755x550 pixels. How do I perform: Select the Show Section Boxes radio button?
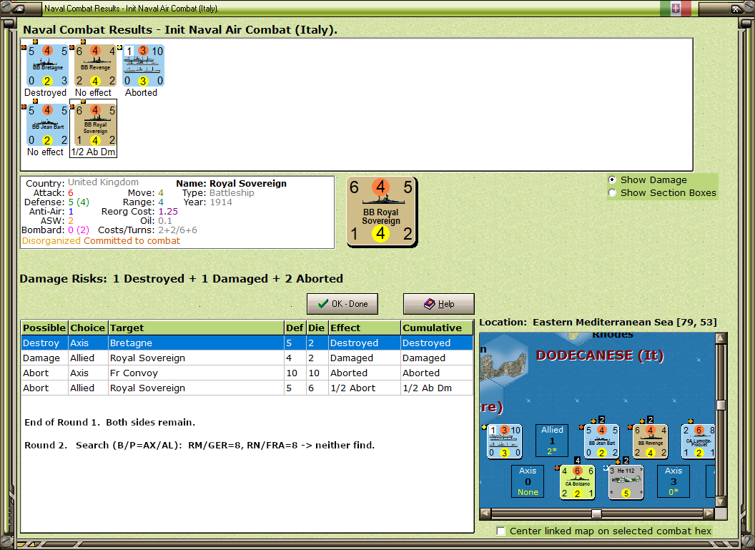tap(612, 192)
